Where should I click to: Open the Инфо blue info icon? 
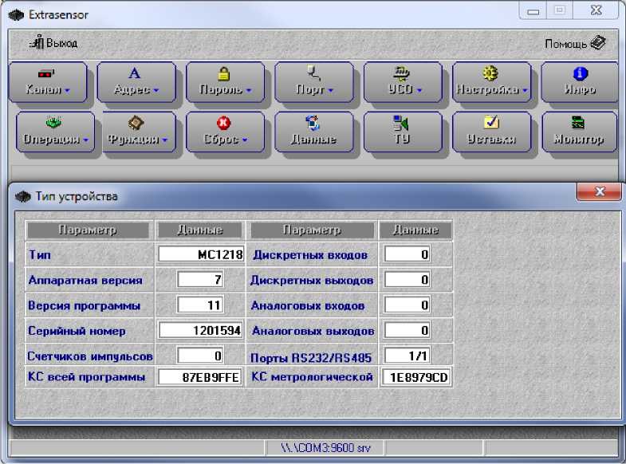tap(580, 73)
